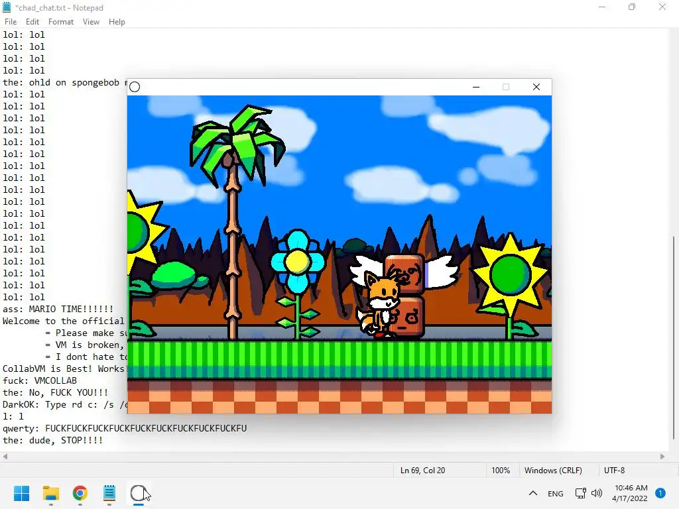Click the Notepad vertical scrollbar thumb
This screenshot has height=509, width=679.
674,337
